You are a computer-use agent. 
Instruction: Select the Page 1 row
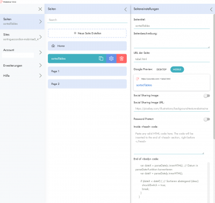[x=87, y=71]
